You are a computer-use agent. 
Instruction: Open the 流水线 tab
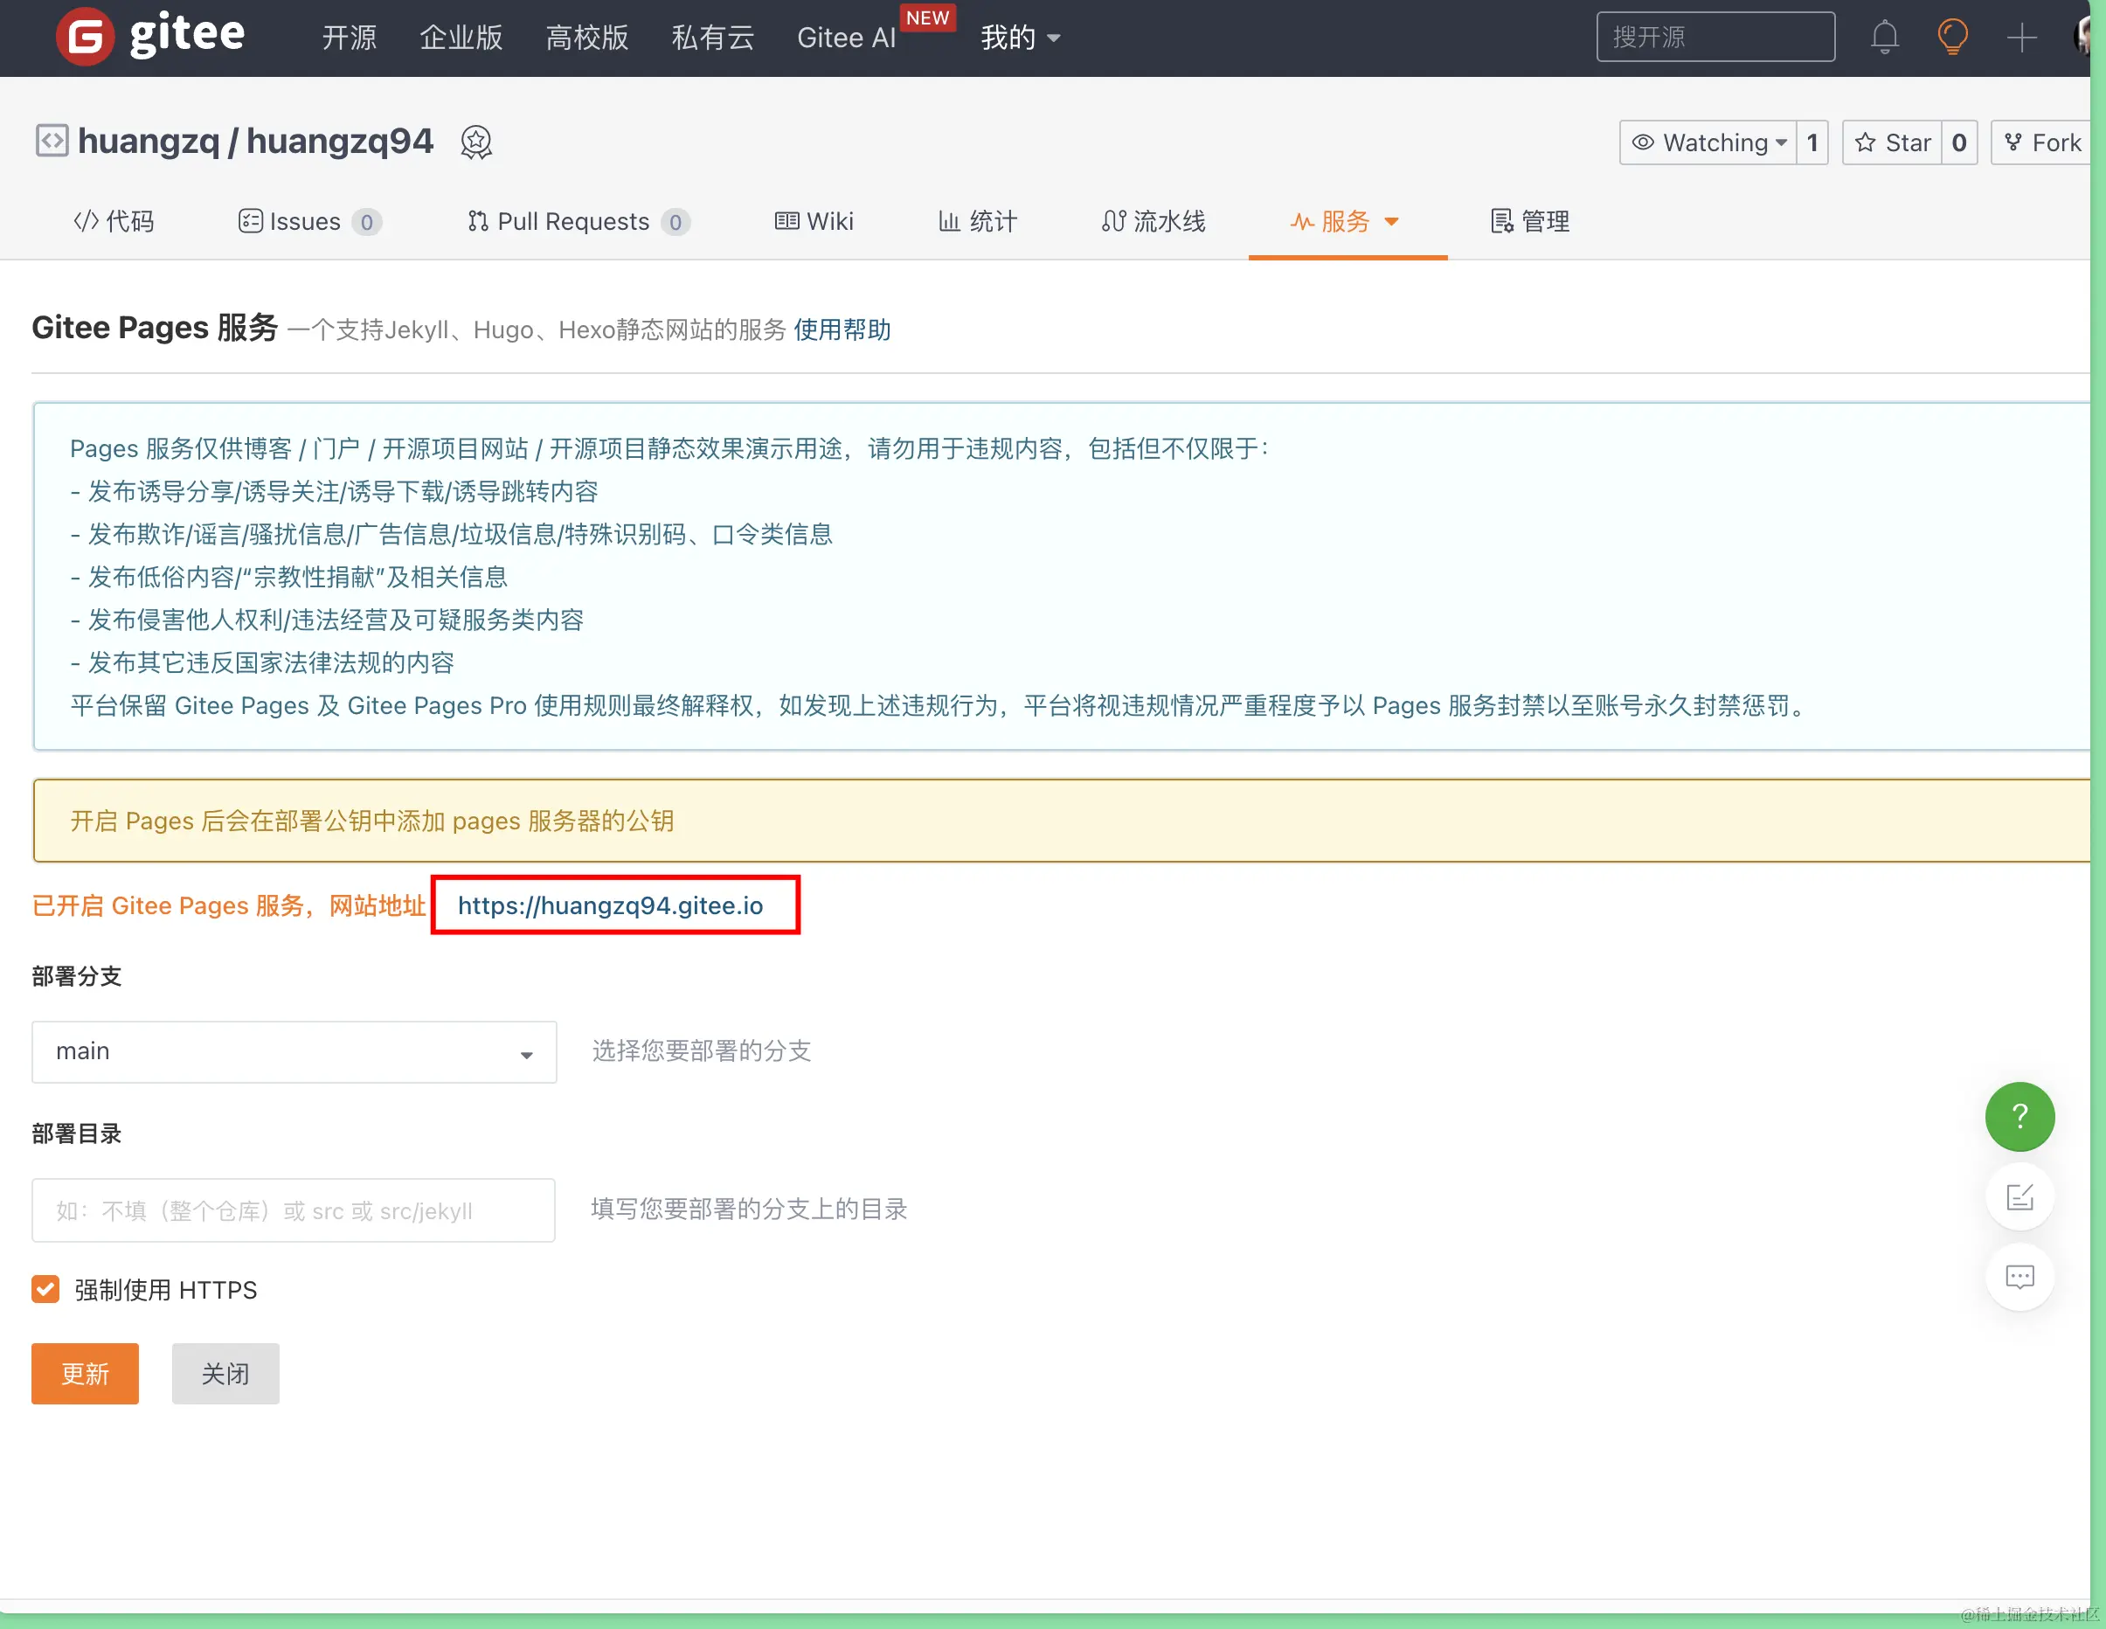(1153, 222)
